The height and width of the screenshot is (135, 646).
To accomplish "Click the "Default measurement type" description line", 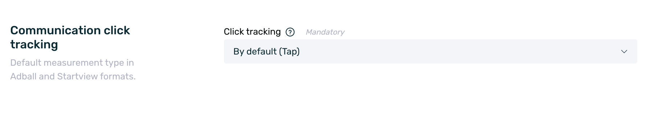I will click(x=72, y=63).
